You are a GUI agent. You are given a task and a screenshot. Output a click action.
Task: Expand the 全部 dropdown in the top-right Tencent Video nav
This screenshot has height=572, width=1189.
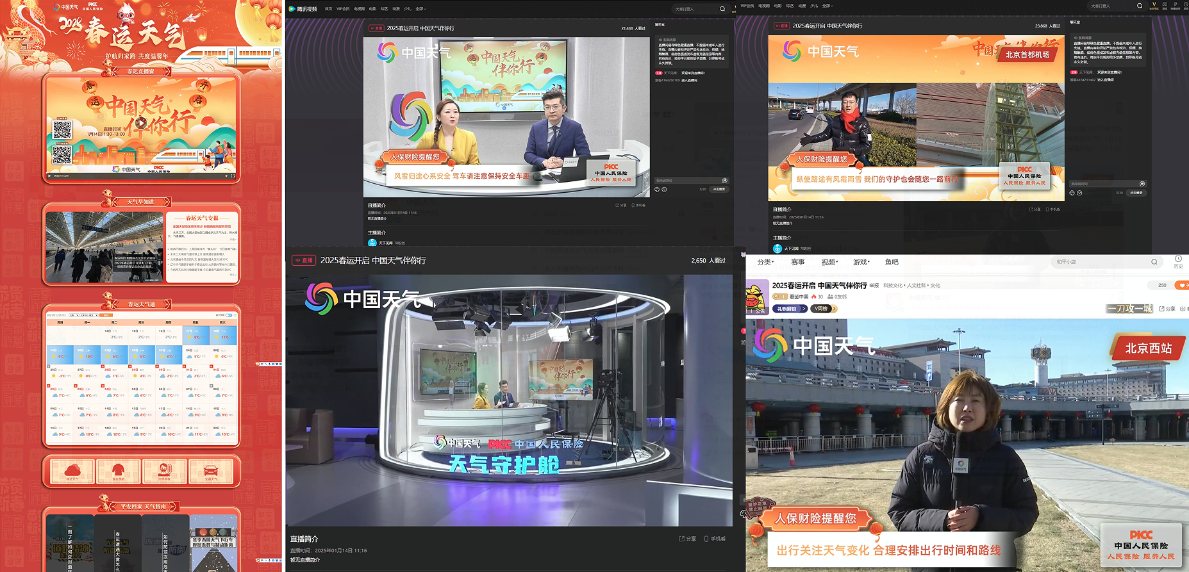pyautogui.click(x=827, y=6)
